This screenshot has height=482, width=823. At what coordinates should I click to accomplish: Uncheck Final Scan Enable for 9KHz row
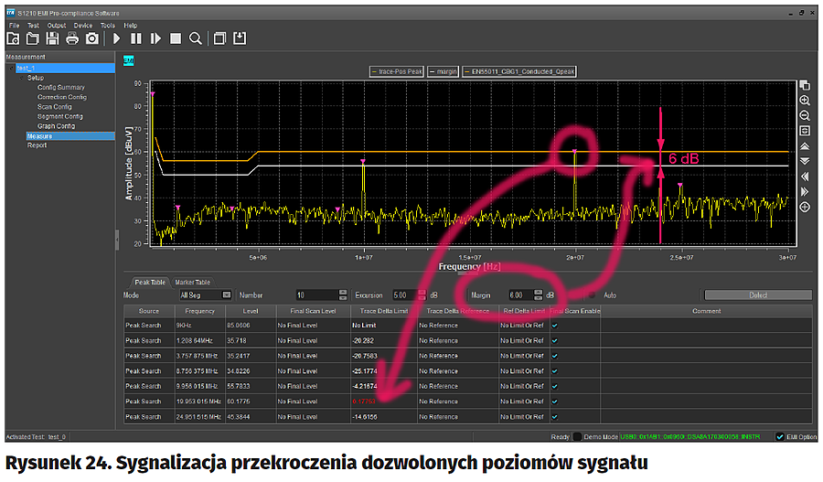(x=554, y=325)
